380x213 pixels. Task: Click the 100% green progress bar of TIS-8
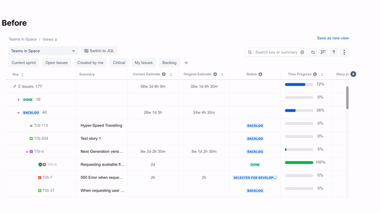coord(299,162)
